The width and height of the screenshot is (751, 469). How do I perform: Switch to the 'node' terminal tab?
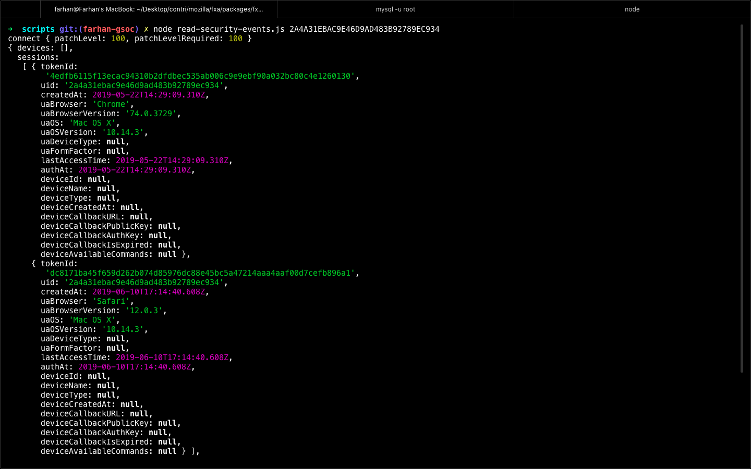click(x=632, y=9)
